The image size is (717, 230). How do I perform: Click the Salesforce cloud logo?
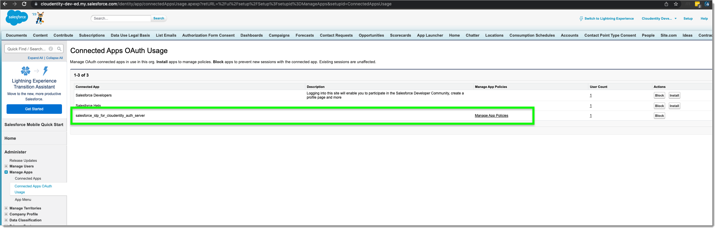tap(17, 18)
